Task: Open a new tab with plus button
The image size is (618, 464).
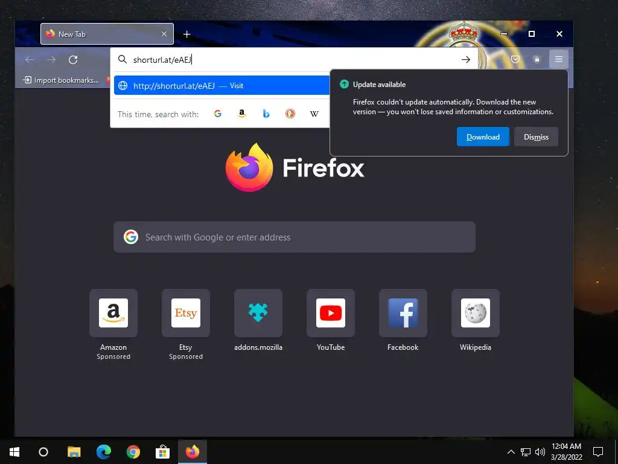Action: pyautogui.click(x=187, y=34)
